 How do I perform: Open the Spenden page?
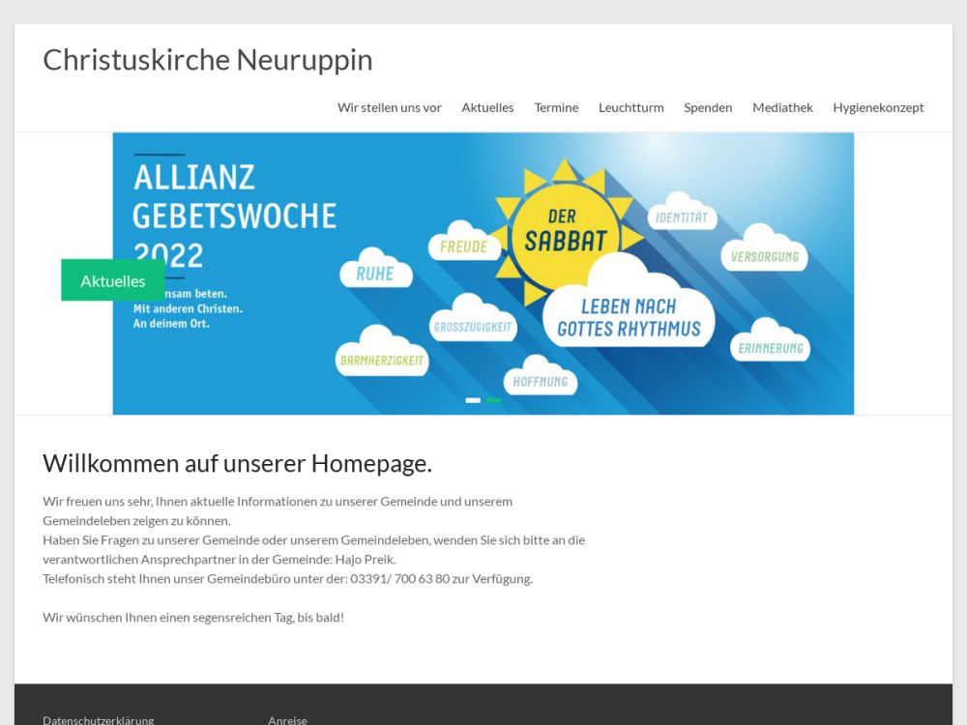pyautogui.click(x=708, y=107)
